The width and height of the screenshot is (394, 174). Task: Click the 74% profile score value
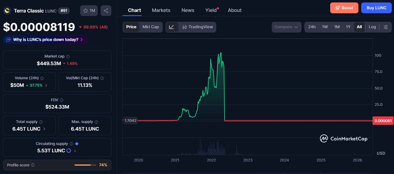(103, 165)
